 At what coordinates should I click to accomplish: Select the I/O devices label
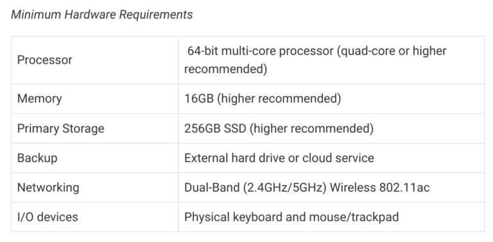point(48,217)
